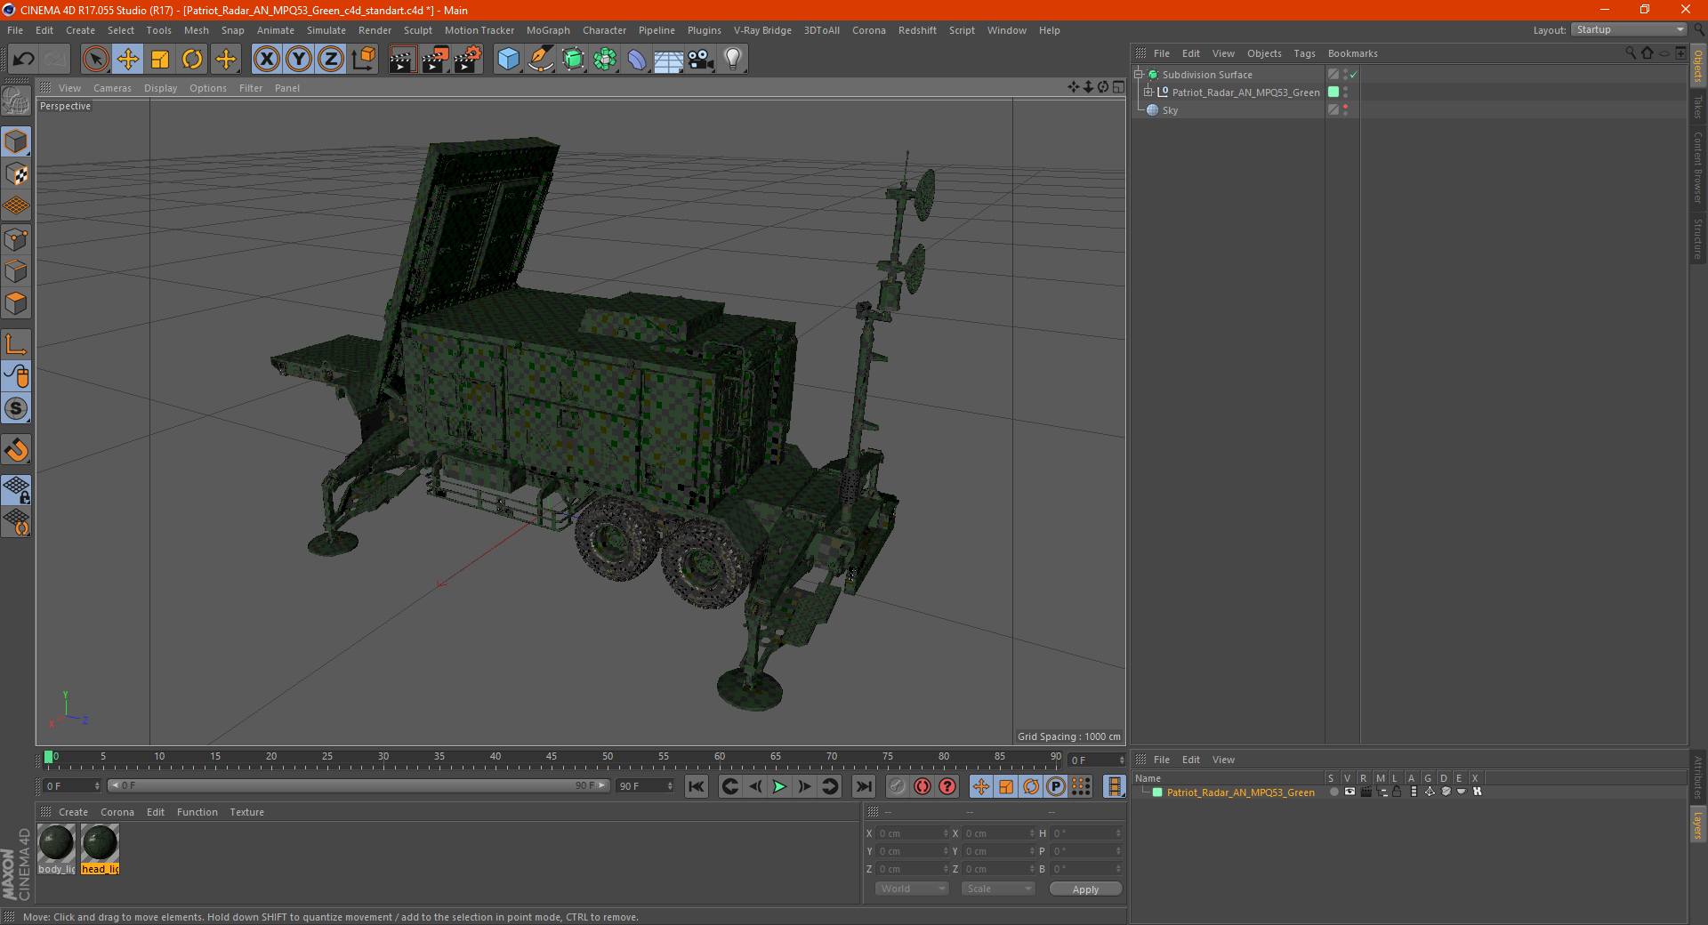Screen dimensions: 1708x925
Task: Click X position input field
Action: pos(913,833)
